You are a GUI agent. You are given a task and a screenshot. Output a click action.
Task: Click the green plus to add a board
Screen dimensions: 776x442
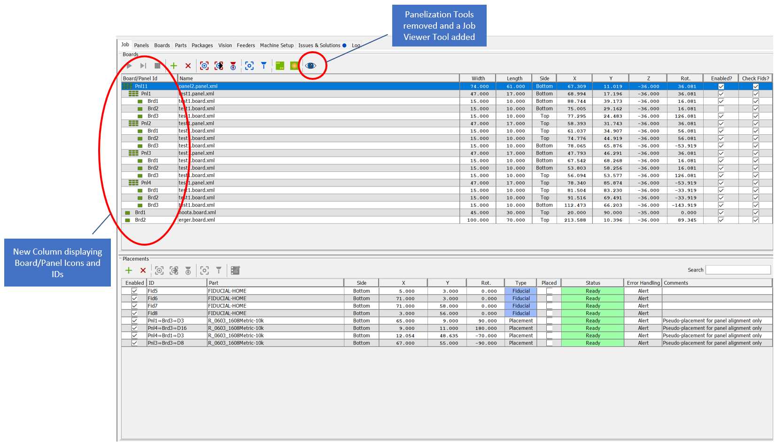tap(174, 65)
